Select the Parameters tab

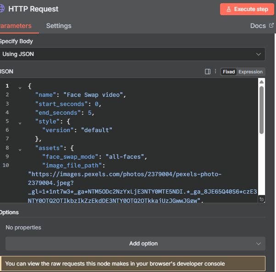[x=16, y=26]
